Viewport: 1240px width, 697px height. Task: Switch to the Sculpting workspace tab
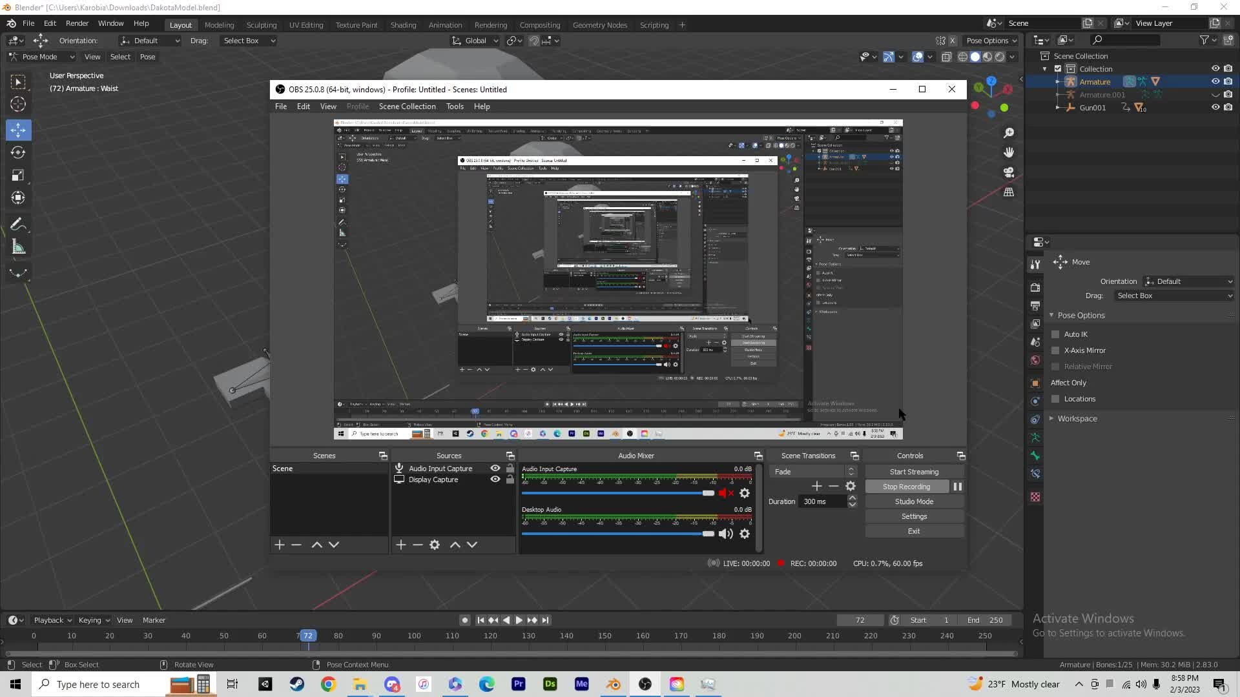click(261, 25)
